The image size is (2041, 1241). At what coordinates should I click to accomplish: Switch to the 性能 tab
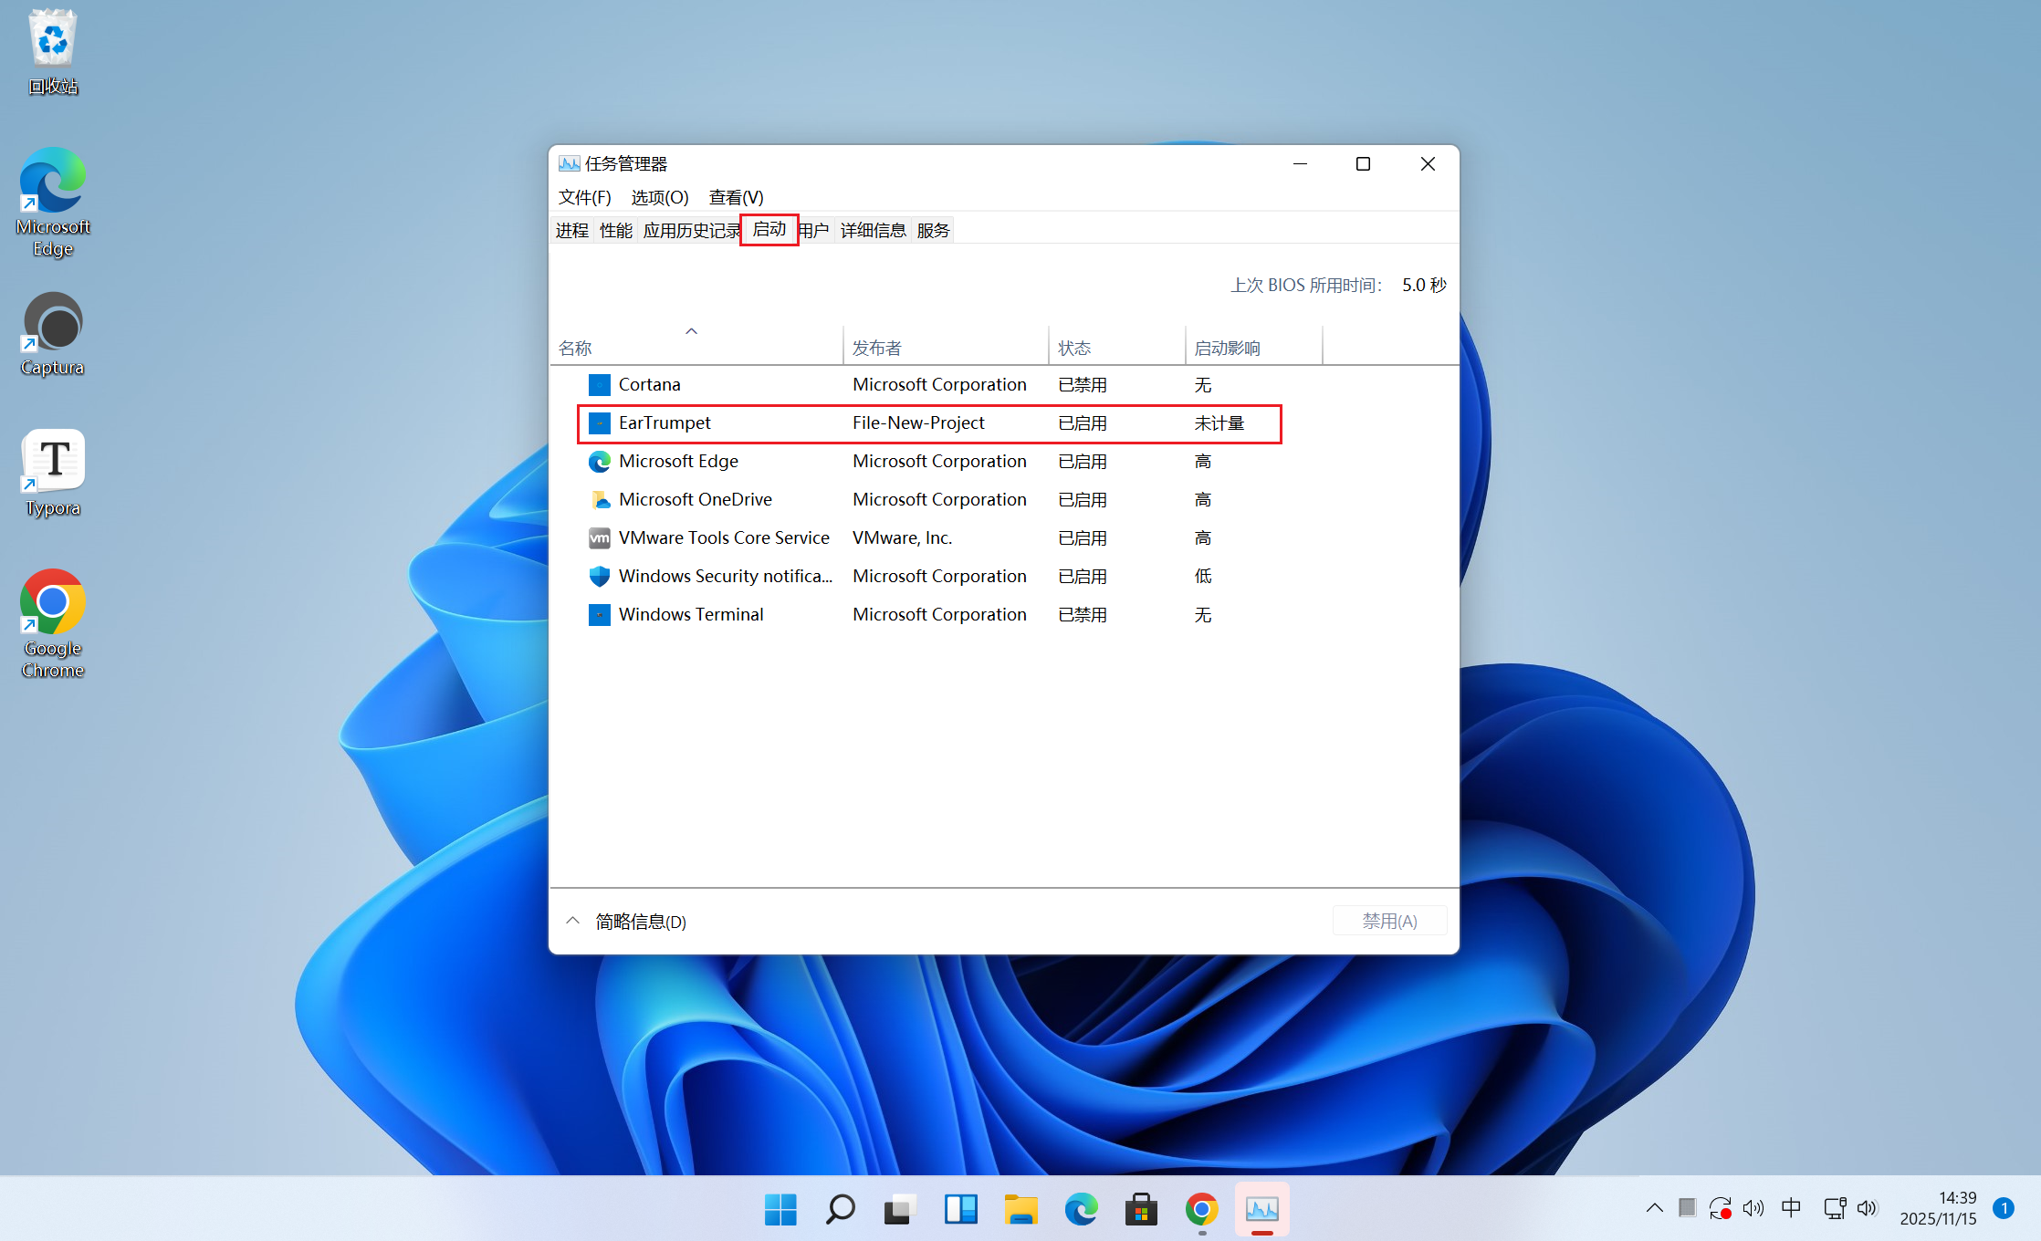(x=615, y=231)
